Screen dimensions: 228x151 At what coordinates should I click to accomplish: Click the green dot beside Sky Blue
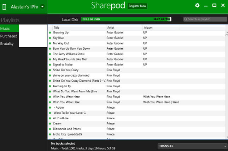tap(50, 38)
